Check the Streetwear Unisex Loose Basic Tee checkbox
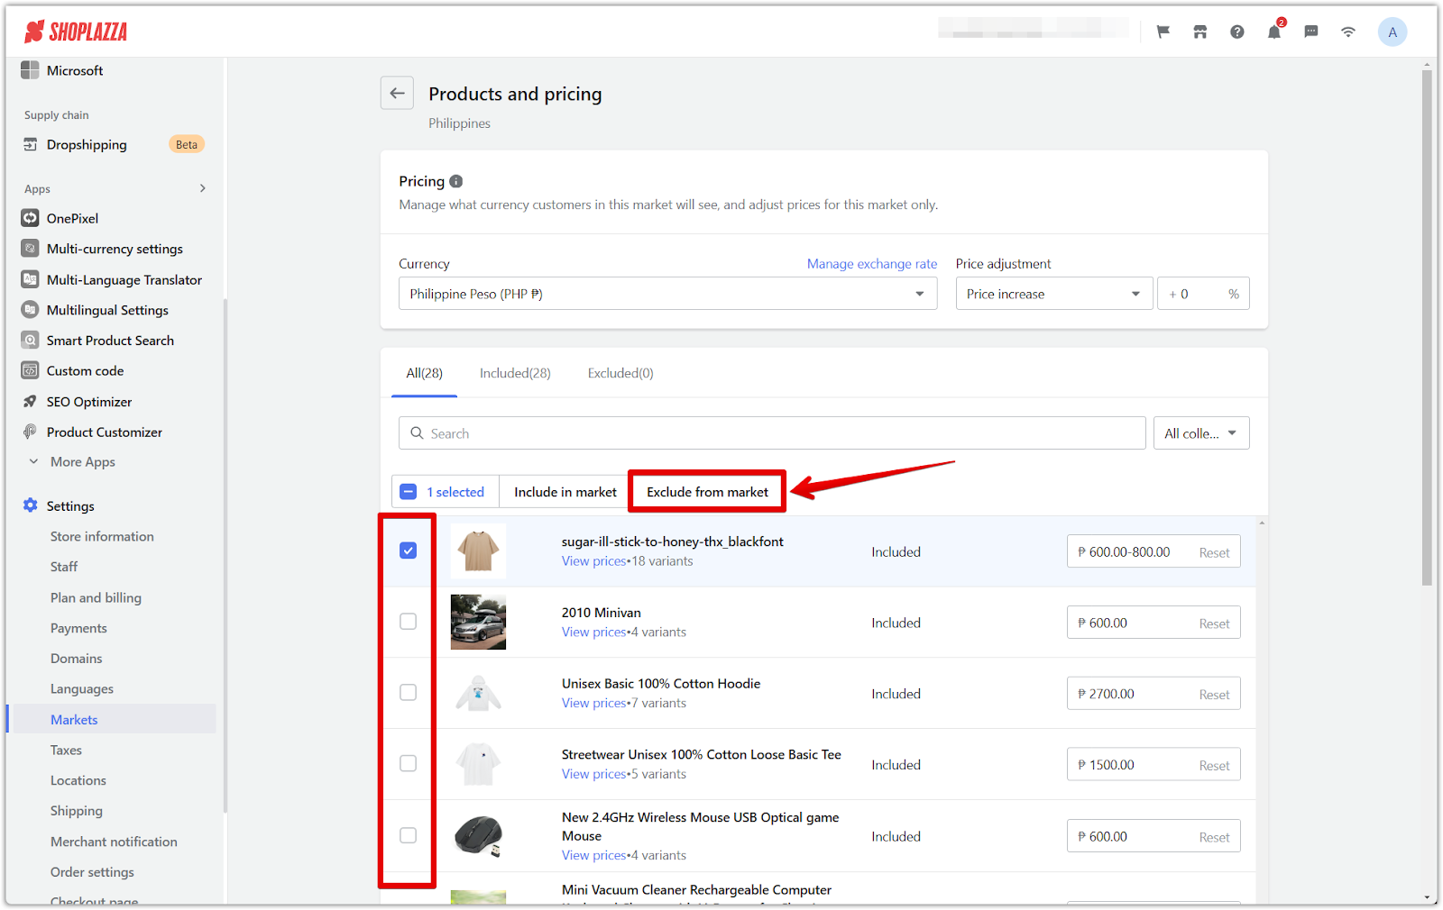This screenshot has width=1443, height=910. tap(409, 764)
